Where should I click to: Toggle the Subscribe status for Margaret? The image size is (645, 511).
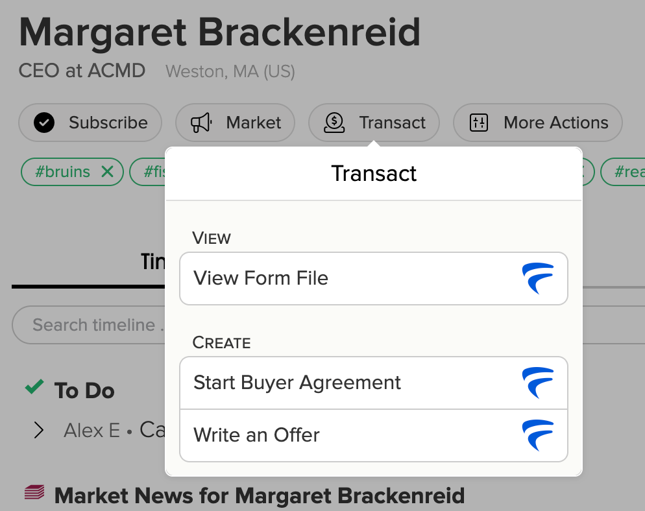90,122
